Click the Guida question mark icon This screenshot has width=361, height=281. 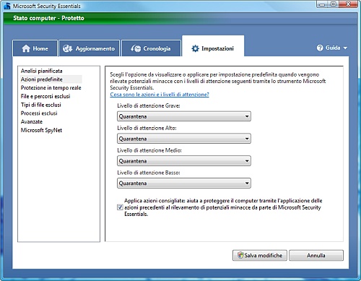pyautogui.click(x=320, y=48)
